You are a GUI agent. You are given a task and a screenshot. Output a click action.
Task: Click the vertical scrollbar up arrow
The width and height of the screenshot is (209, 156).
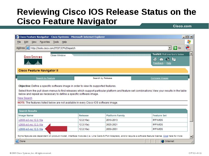[x=191, y=54]
